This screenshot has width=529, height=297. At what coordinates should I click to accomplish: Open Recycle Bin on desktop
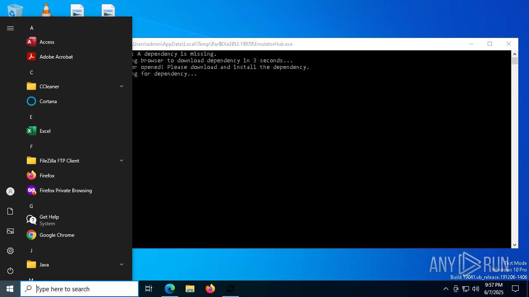click(15, 10)
